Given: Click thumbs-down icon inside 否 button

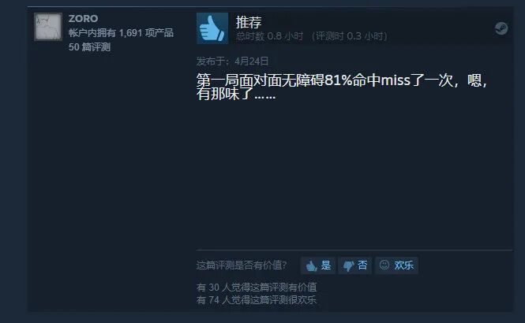Looking at the screenshot, I should (348, 266).
